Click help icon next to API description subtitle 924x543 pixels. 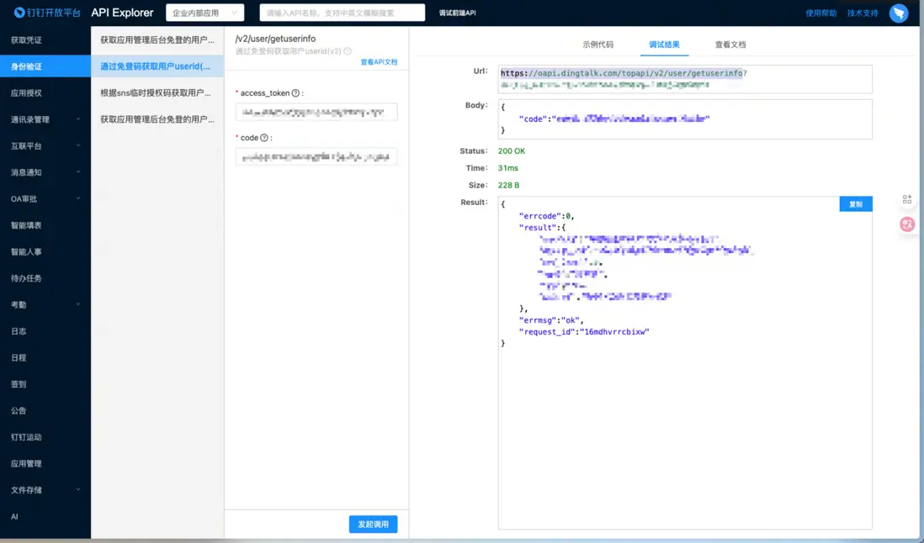(348, 51)
